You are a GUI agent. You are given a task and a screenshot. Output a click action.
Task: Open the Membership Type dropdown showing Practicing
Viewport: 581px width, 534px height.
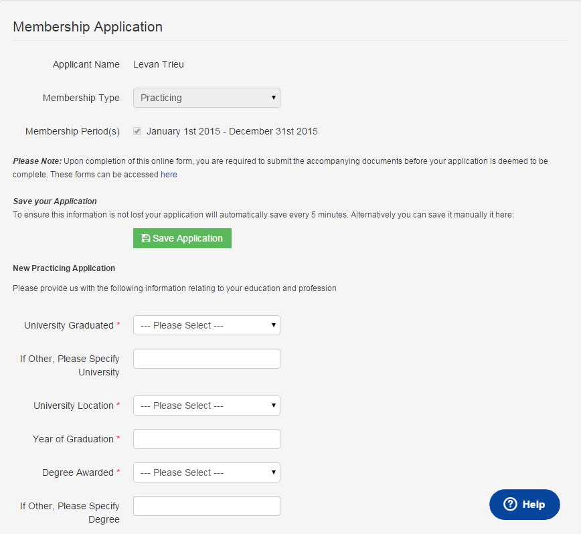tap(206, 98)
